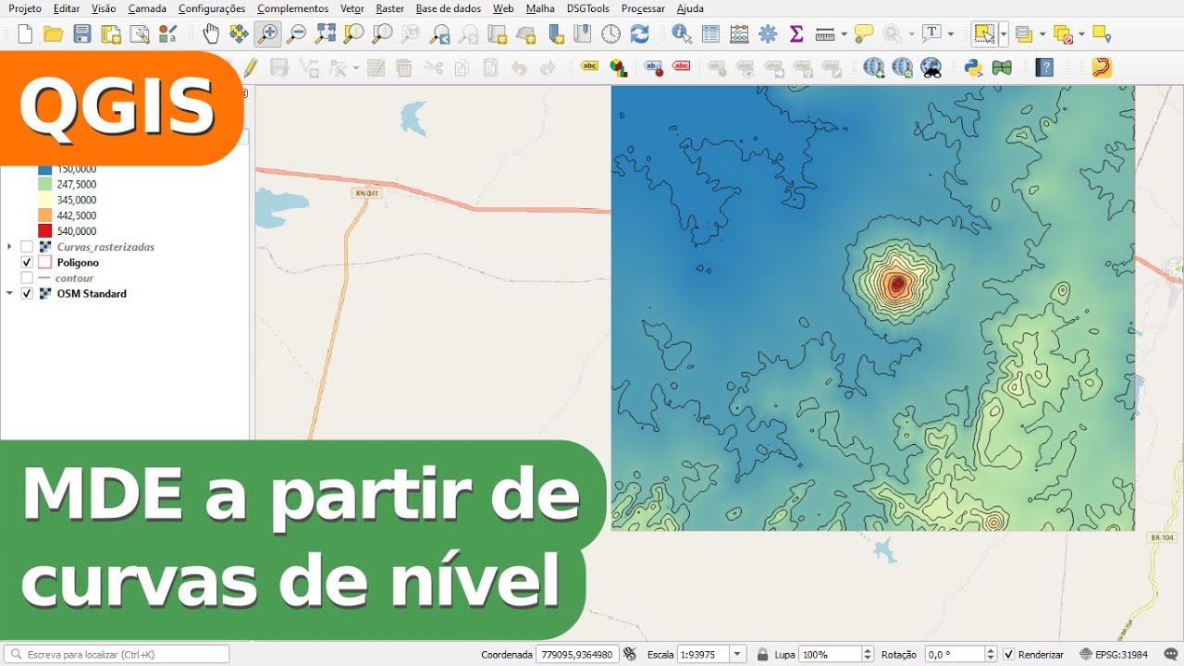Open Text Annotation dropdown arrow
The width and height of the screenshot is (1184, 666).
coord(950,35)
